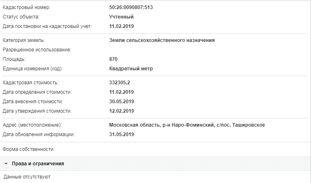Image resolution: width=311 pixels, height=183 pixels.
Task: Select cadastral cost value 332305,2
Action: click(119, 83)
